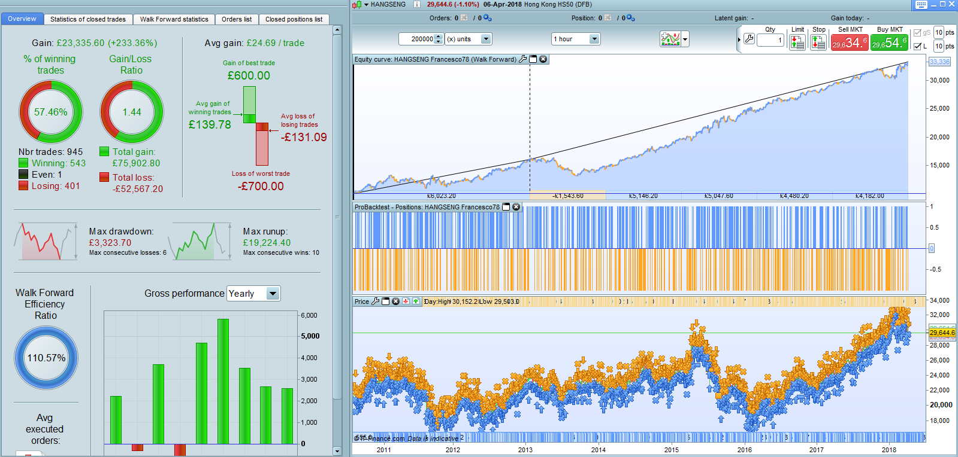This screenshot has height=457, width=958.
Task: Open the HANGSENG instrument info icon
Action: coord(417,4)
